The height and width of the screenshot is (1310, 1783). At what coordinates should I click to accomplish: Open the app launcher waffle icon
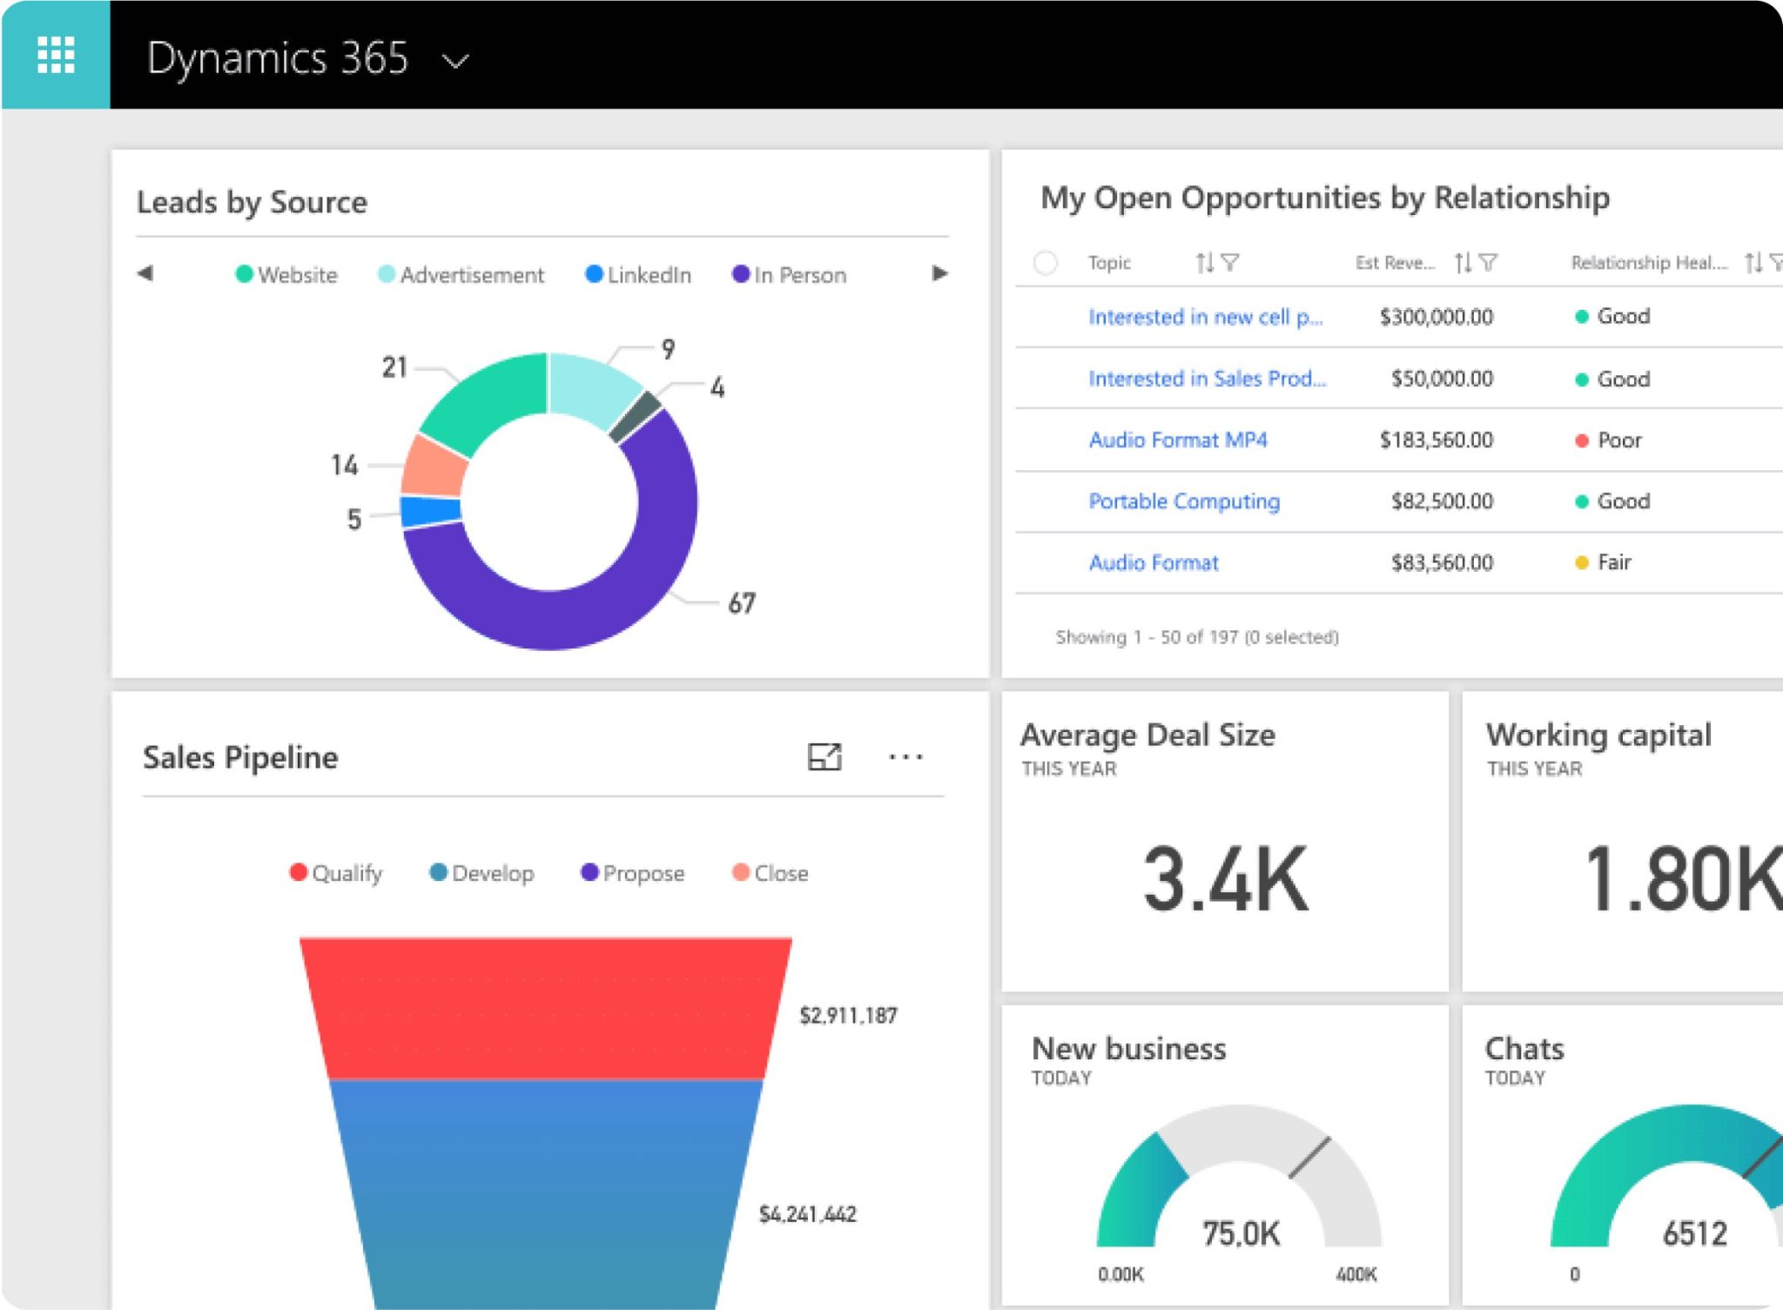tap(56, 55)
